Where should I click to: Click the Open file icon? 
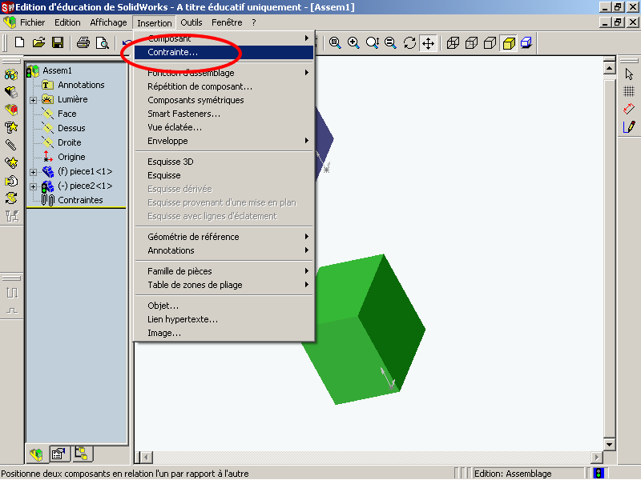click(38, 42)
